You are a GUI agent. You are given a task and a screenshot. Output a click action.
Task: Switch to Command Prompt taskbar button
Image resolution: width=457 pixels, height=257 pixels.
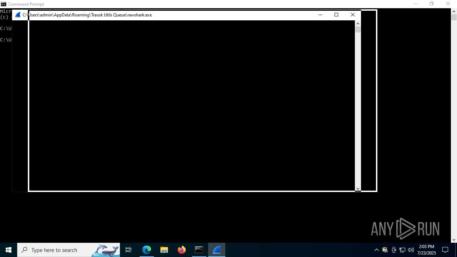[x=199, y=250]
